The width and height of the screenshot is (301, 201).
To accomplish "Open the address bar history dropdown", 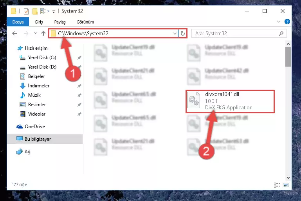I will click(x=175, y=34).
